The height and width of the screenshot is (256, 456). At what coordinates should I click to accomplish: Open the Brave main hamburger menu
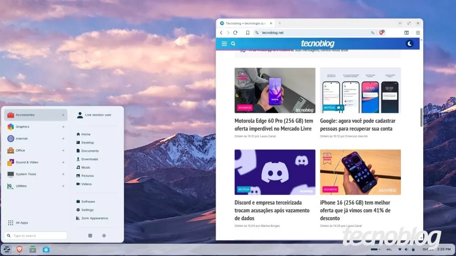(x=418, y=33)
